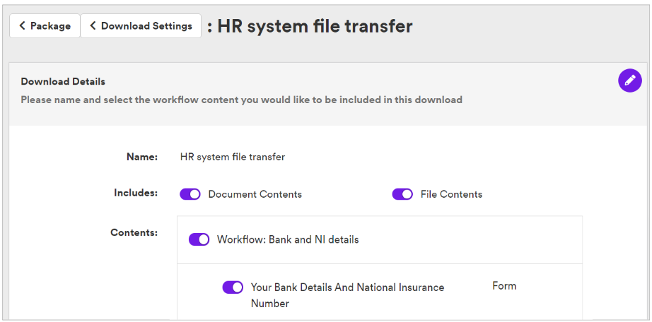
Task: Return to Download Settings
Action: [141, 25]
